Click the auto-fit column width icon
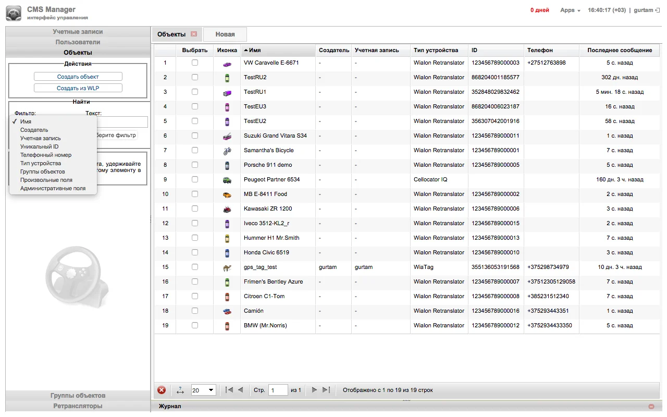This screenshot has width=667, height=417. (x=180, y=390)
